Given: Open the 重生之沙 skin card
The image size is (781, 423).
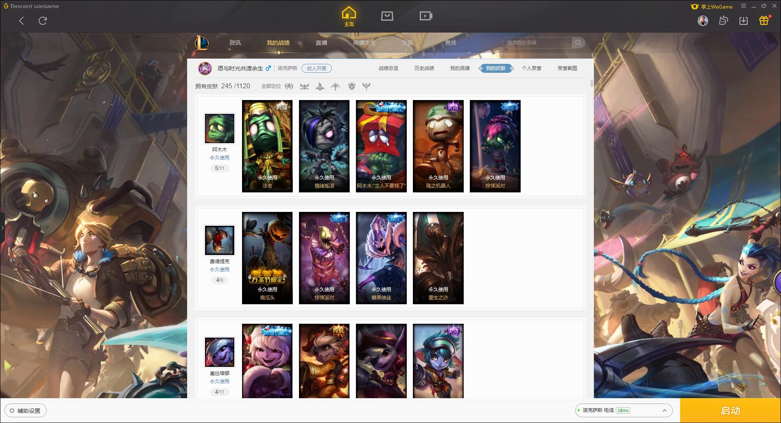Looking at the screenshot, I should click(438, 258).
